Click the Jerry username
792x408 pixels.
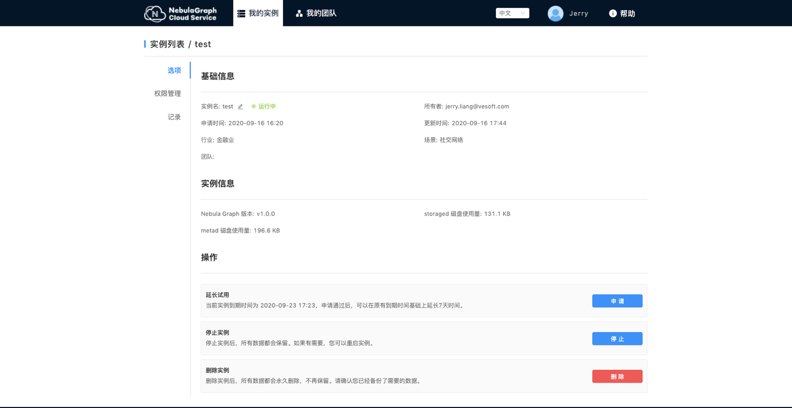(x=579, y=13)
